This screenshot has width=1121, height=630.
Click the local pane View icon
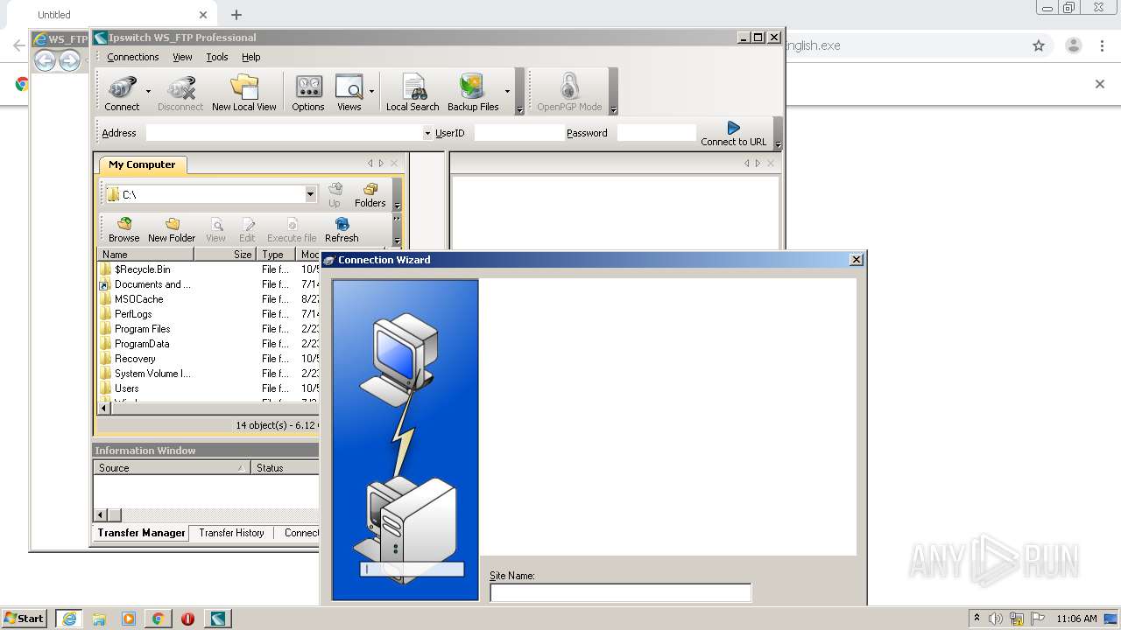click(x=215, y=230)
